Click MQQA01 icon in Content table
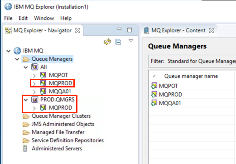This screenshot has height=164, width=236. pos(154,103)
